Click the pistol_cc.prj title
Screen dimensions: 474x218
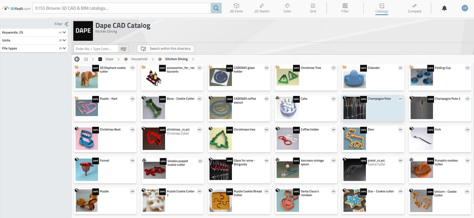376,161
